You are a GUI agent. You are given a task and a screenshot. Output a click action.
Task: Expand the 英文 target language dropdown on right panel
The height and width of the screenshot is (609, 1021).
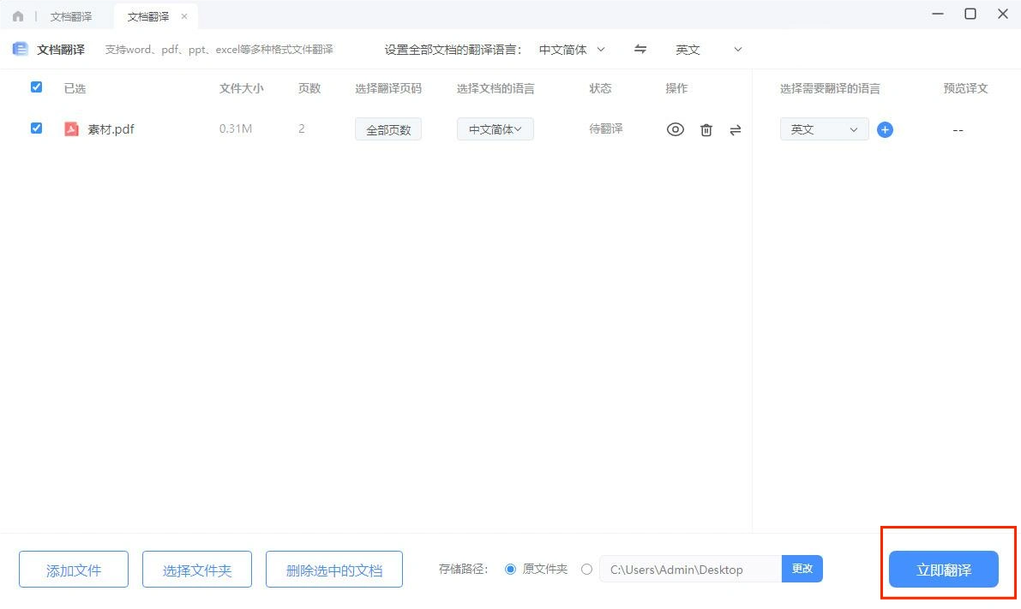(x=823, y=128)
